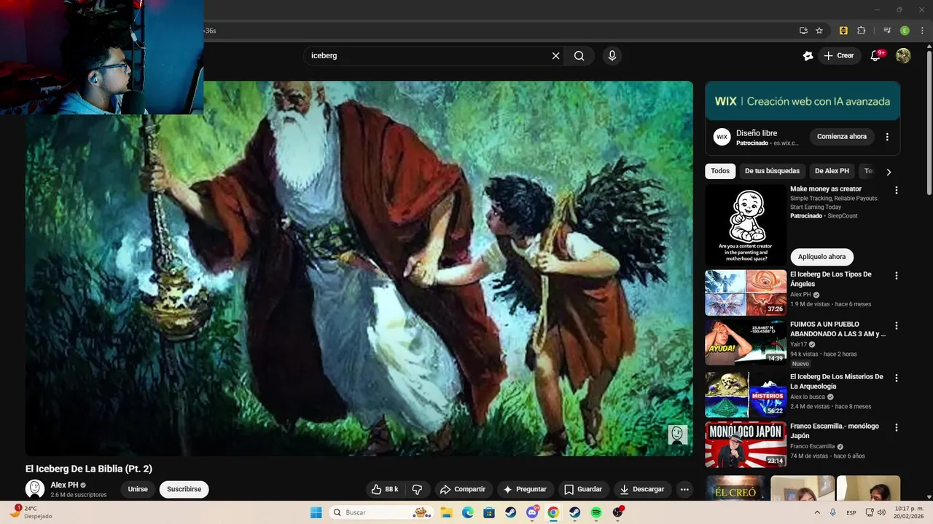The height and width of the screenshot is (524, 933).
Task: Open FUIMOS A UN PUEBLO ABANDONADO video title
Action: pos(838,329)
